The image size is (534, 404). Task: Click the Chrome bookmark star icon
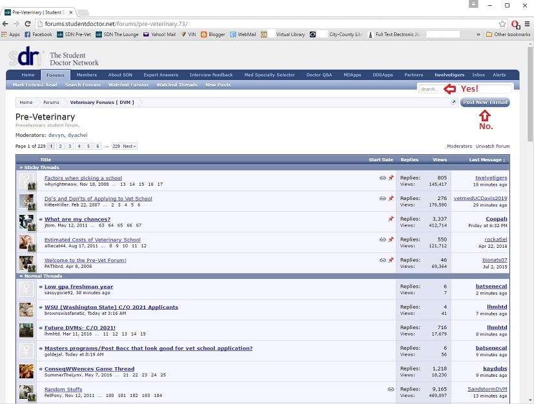tap(502, 23)
